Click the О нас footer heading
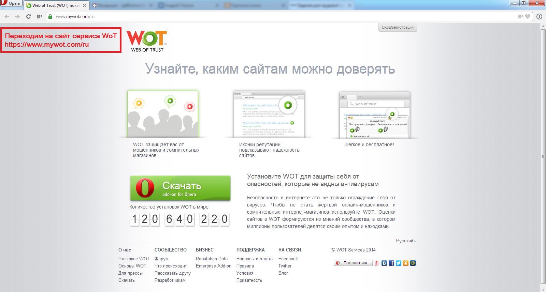The image size is (546, 292). 125,250
